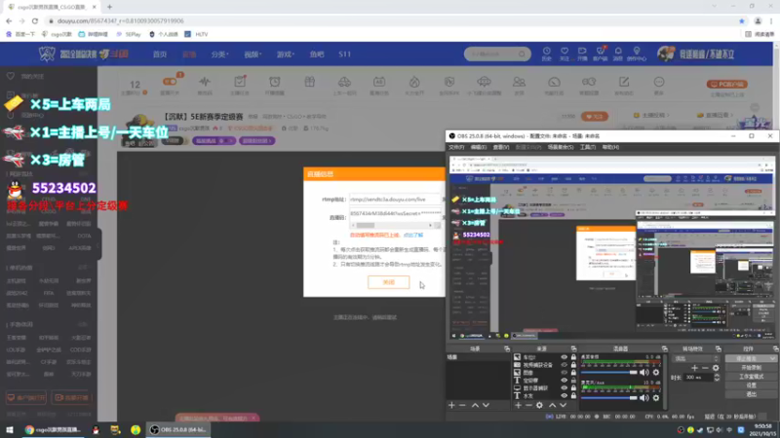Open OBS 帮助 menu
This screenshot has height=438, width=780.
[610, 147]
